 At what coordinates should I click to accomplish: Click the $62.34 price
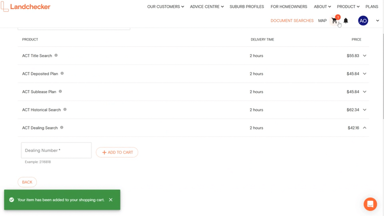353,110
